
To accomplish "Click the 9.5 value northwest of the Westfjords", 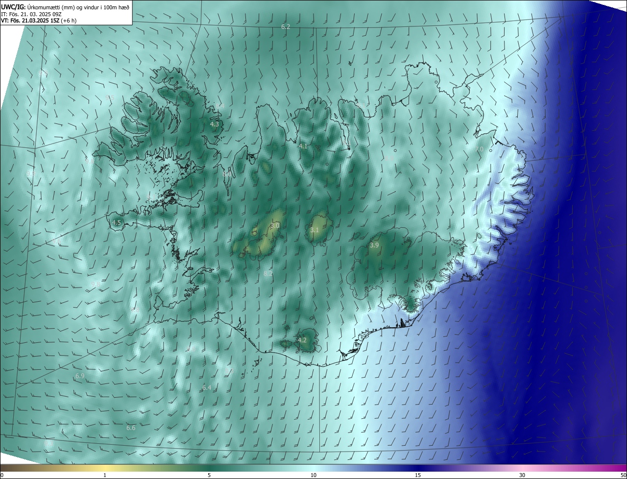I will [x=110, y=98].
